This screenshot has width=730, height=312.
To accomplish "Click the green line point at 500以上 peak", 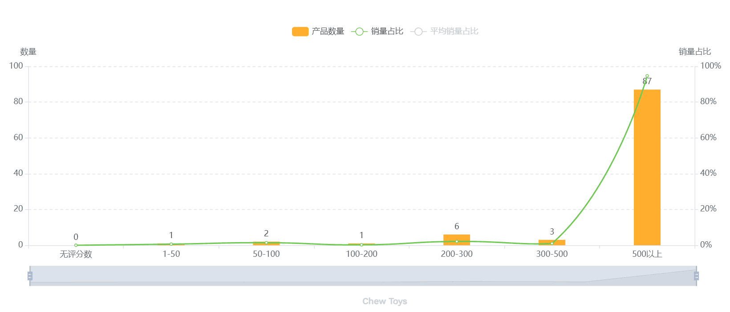I will tap(647, 76).
